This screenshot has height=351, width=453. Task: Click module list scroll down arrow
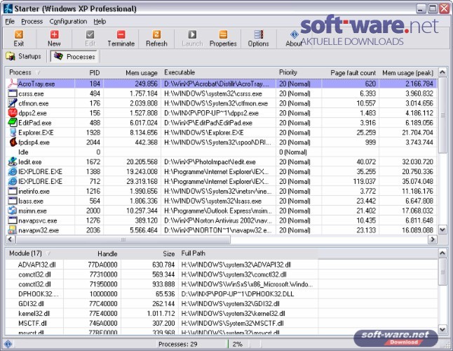(442, 329)
